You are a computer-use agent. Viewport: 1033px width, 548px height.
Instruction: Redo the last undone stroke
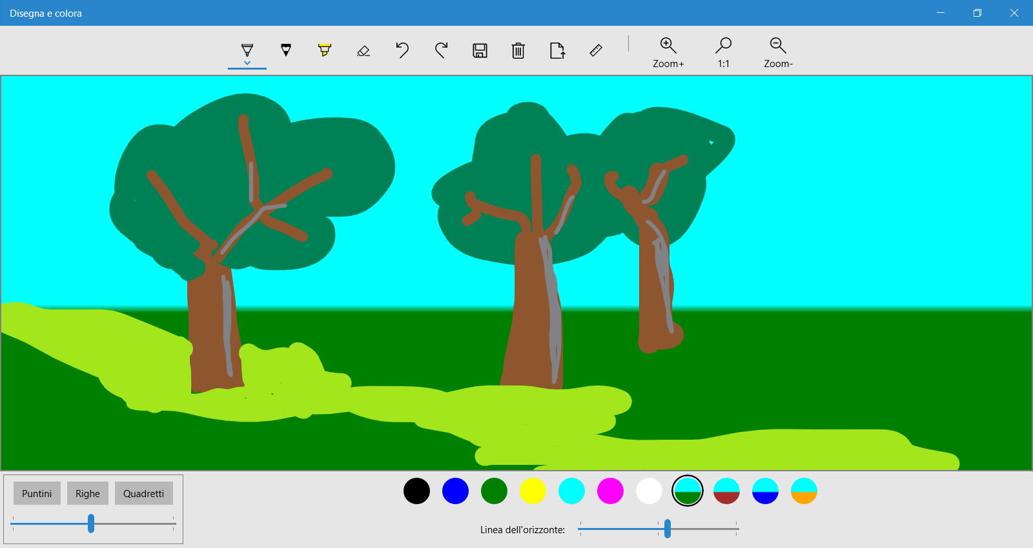point(441,50)
